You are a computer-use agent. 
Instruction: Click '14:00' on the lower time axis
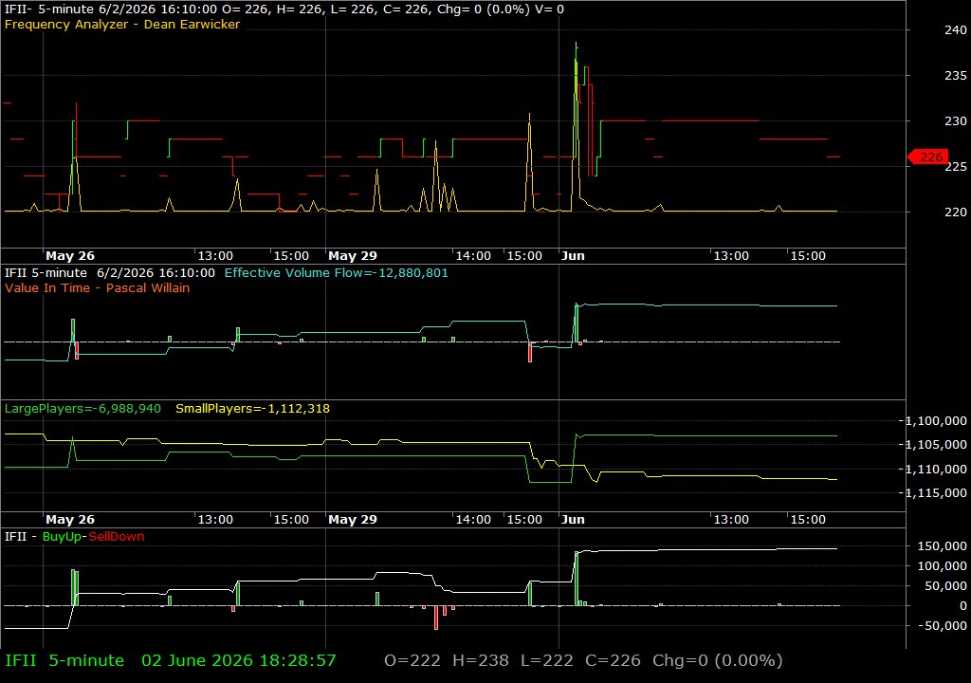point(473,520)
